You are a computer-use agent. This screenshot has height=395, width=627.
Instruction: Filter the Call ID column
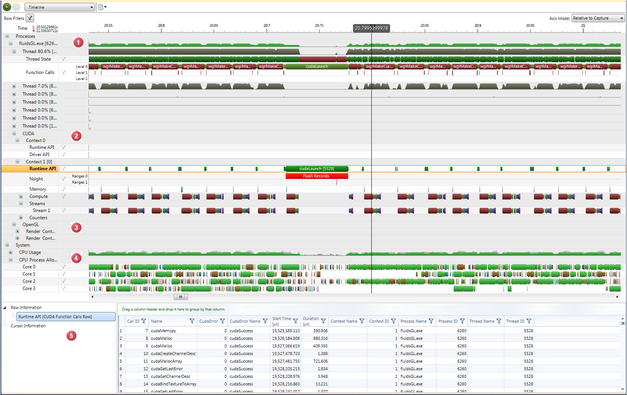143,321
